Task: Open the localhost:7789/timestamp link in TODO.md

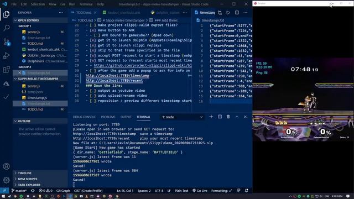Action: click(x=117, y=75)
